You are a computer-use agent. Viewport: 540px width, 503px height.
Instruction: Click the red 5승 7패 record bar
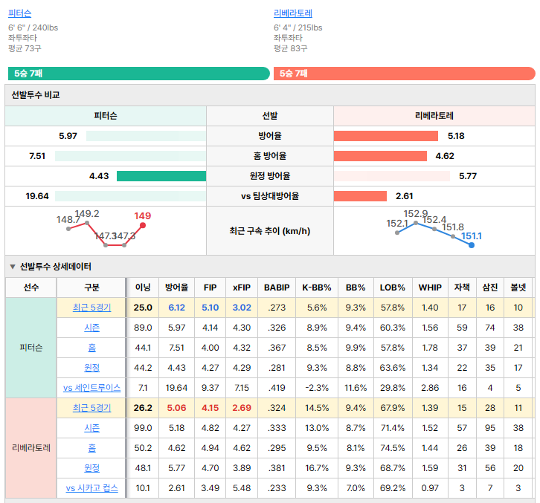[405, 74]
